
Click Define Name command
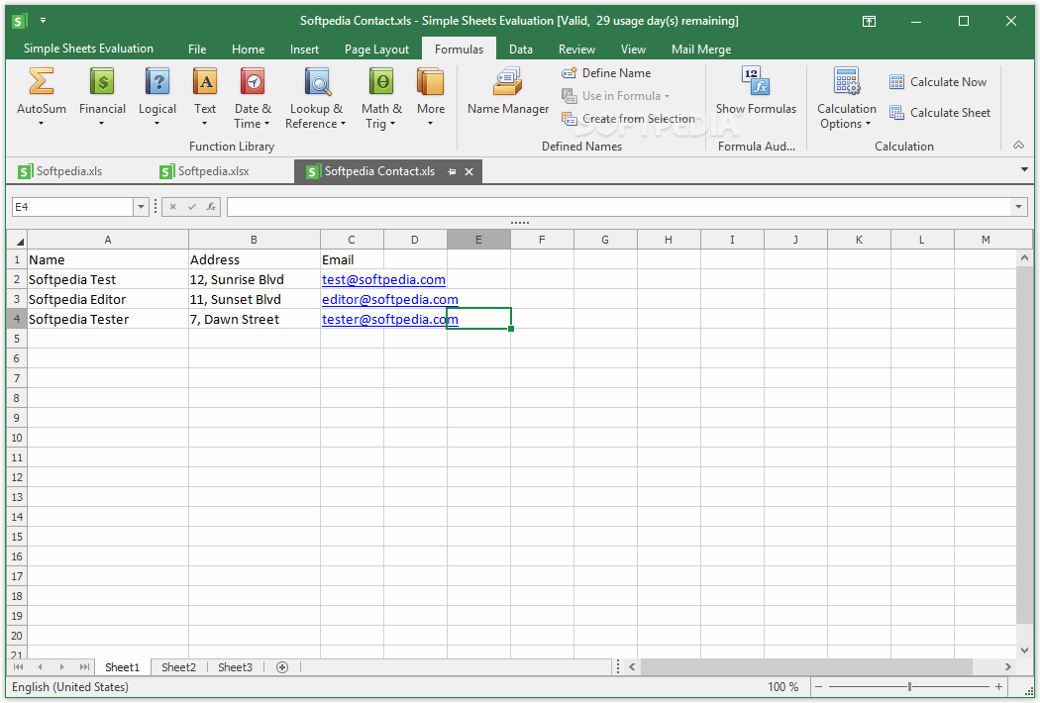click(x=606, y=73)
